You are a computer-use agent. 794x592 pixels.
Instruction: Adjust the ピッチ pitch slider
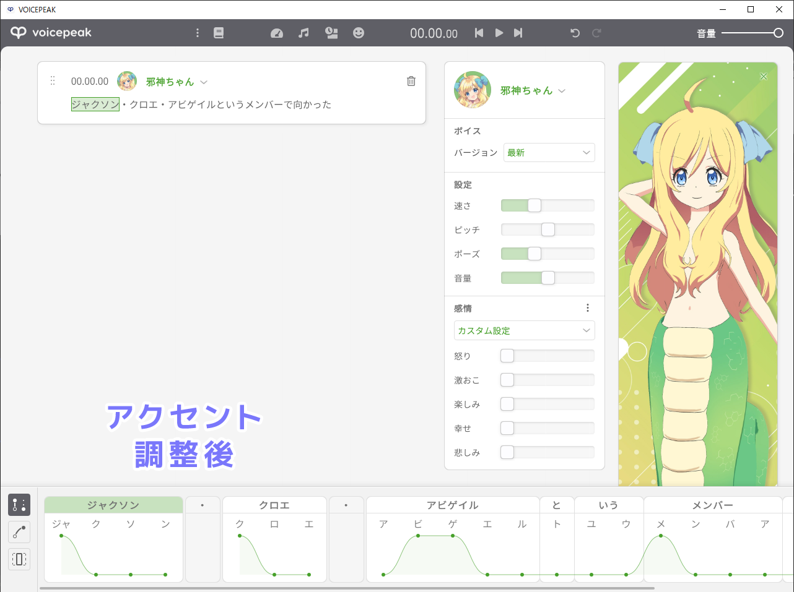pos(548,230)
